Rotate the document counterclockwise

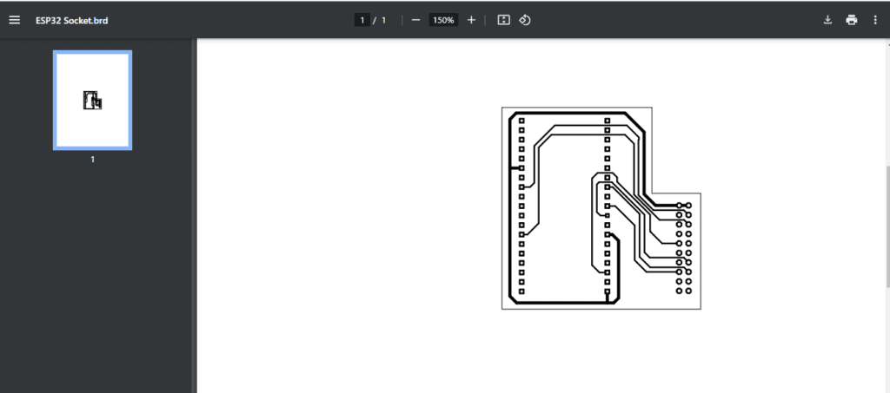coord(525,20)
